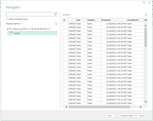Screen dimensions: 153x121
Task: Click timestamp 11/18/2021 1:56:48 PM
Action: [114, 82]
